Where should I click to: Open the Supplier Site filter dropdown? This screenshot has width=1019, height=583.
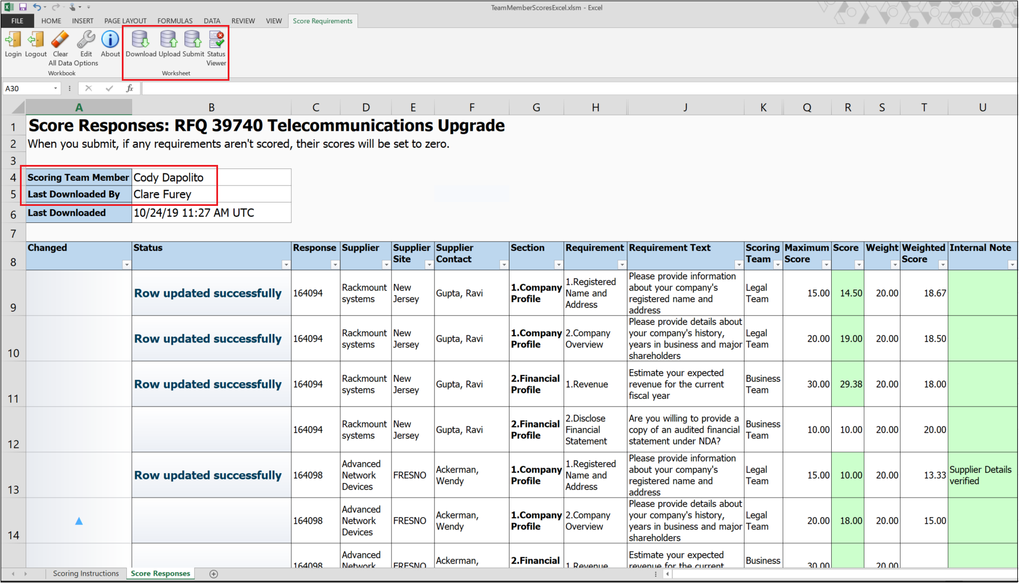[x=429, y=264]
